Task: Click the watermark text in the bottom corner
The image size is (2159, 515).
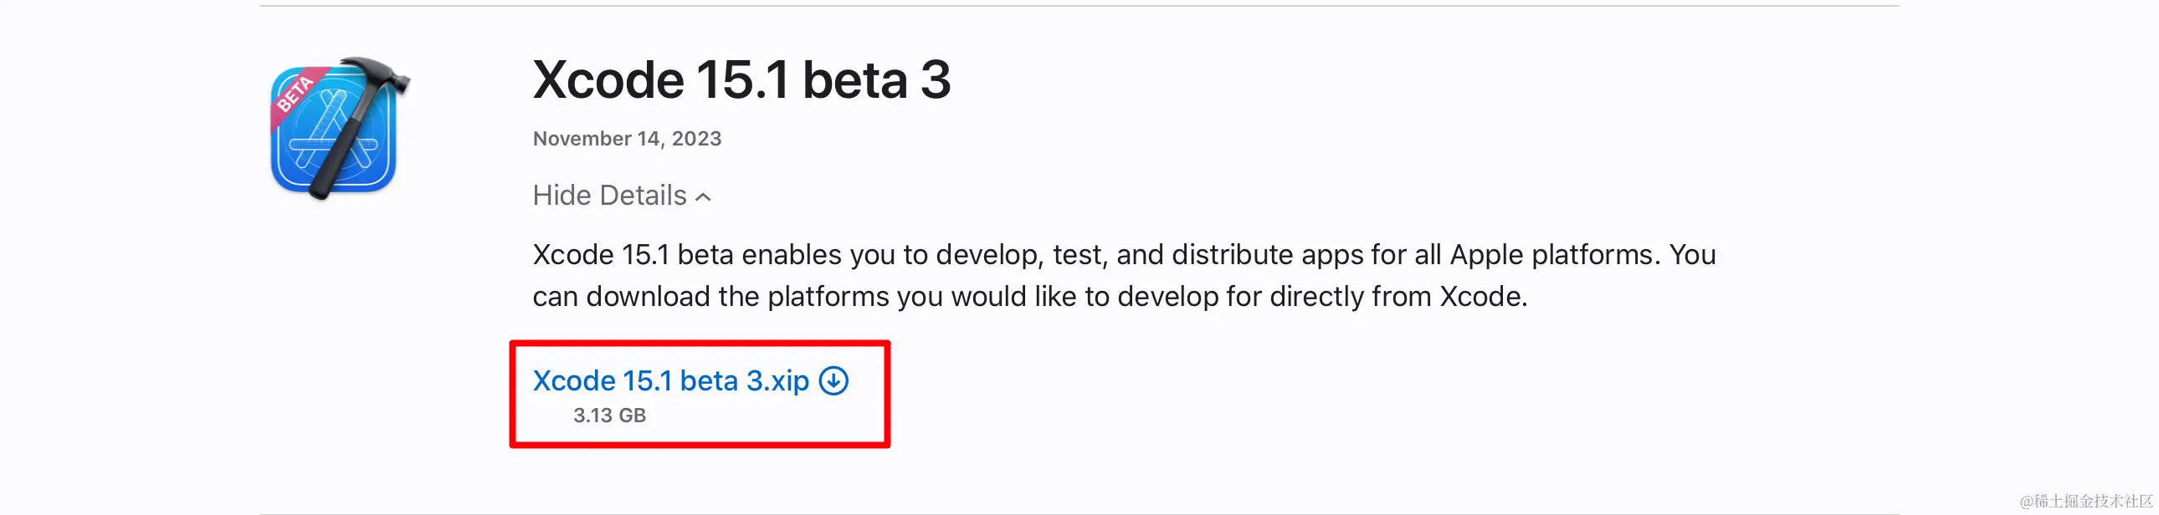Action: pyautogui.click(x=2085, y=501)
